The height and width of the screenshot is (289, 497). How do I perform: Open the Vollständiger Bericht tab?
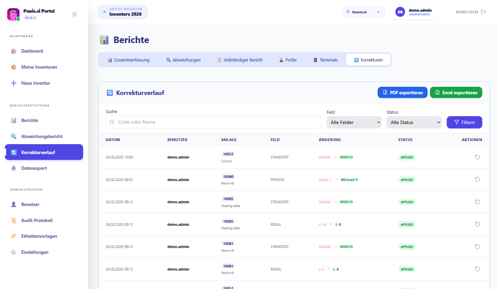(x=240, y=60)
